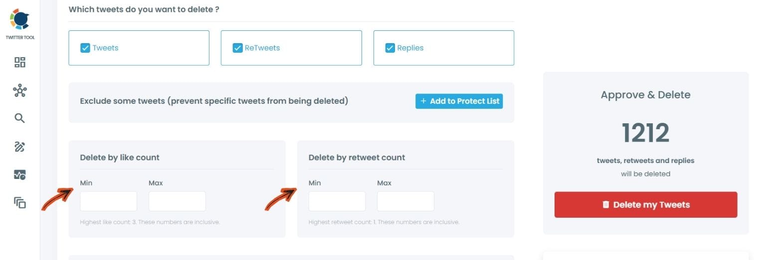Click the search magnifier icon in sidebar
The width and height of the screenshot is (773, 260).
coord(20,118)
